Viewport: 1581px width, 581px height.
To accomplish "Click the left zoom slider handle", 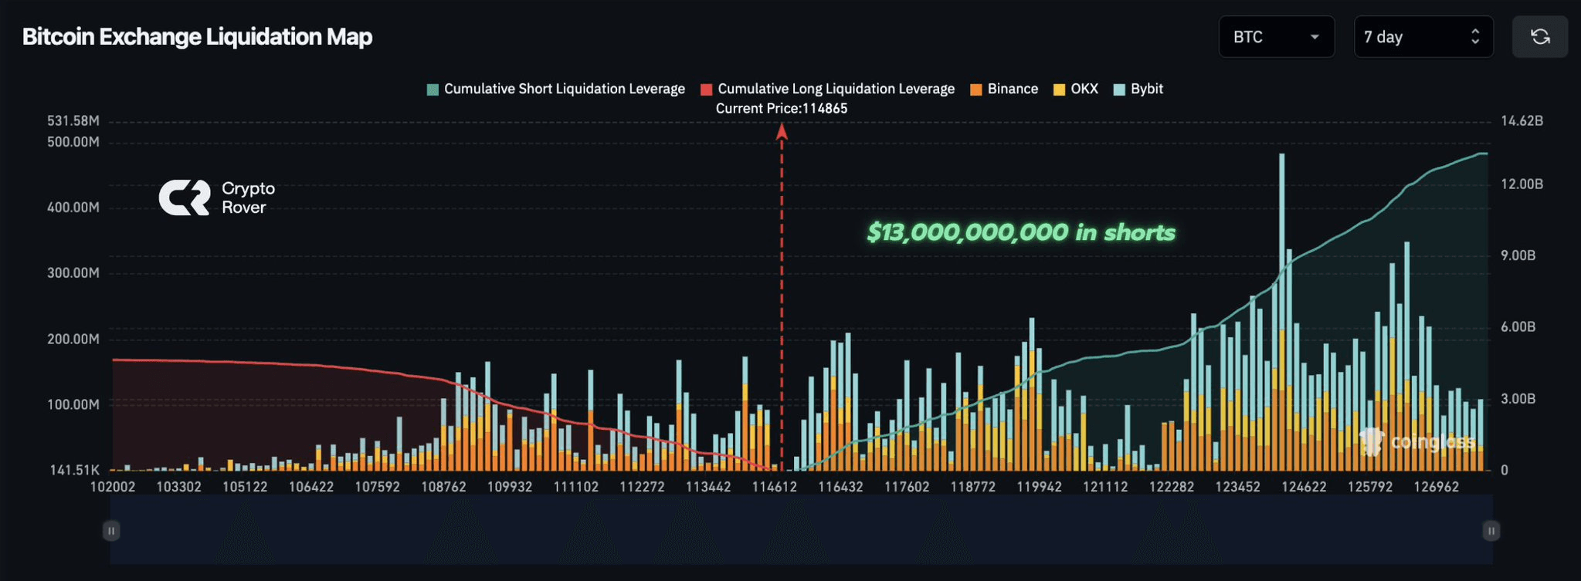I will [x=111, y=531].
